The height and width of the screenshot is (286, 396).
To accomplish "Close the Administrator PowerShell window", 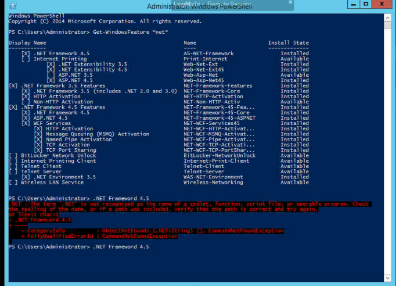I will [x=380, y=5].
